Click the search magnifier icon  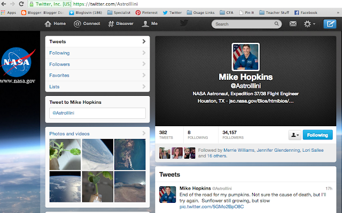(x=276, y=23)
